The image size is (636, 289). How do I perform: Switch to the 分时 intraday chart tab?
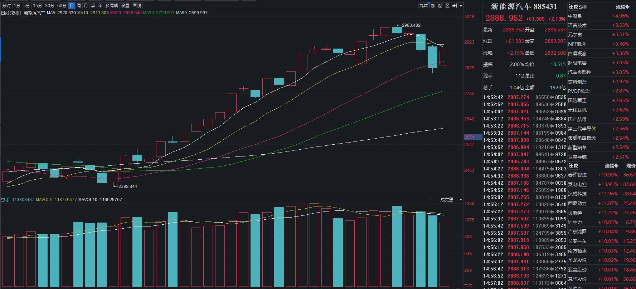point(6,6)
